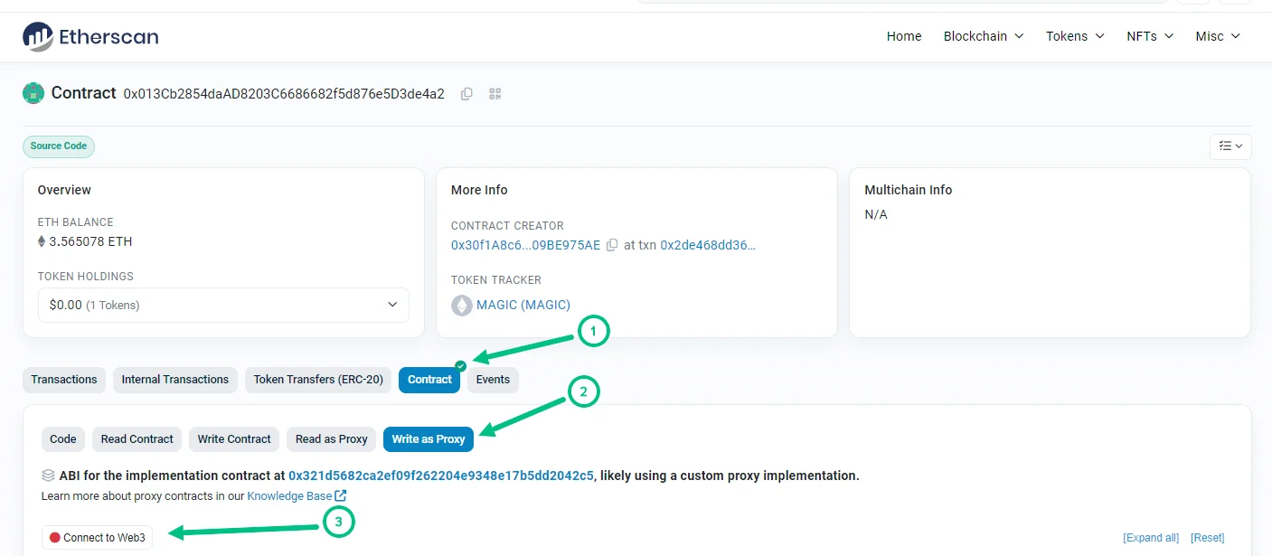The width and height of the screenshot is (1272, 556).
Task: Switch to the Events tab
Action: coord(493,380)
